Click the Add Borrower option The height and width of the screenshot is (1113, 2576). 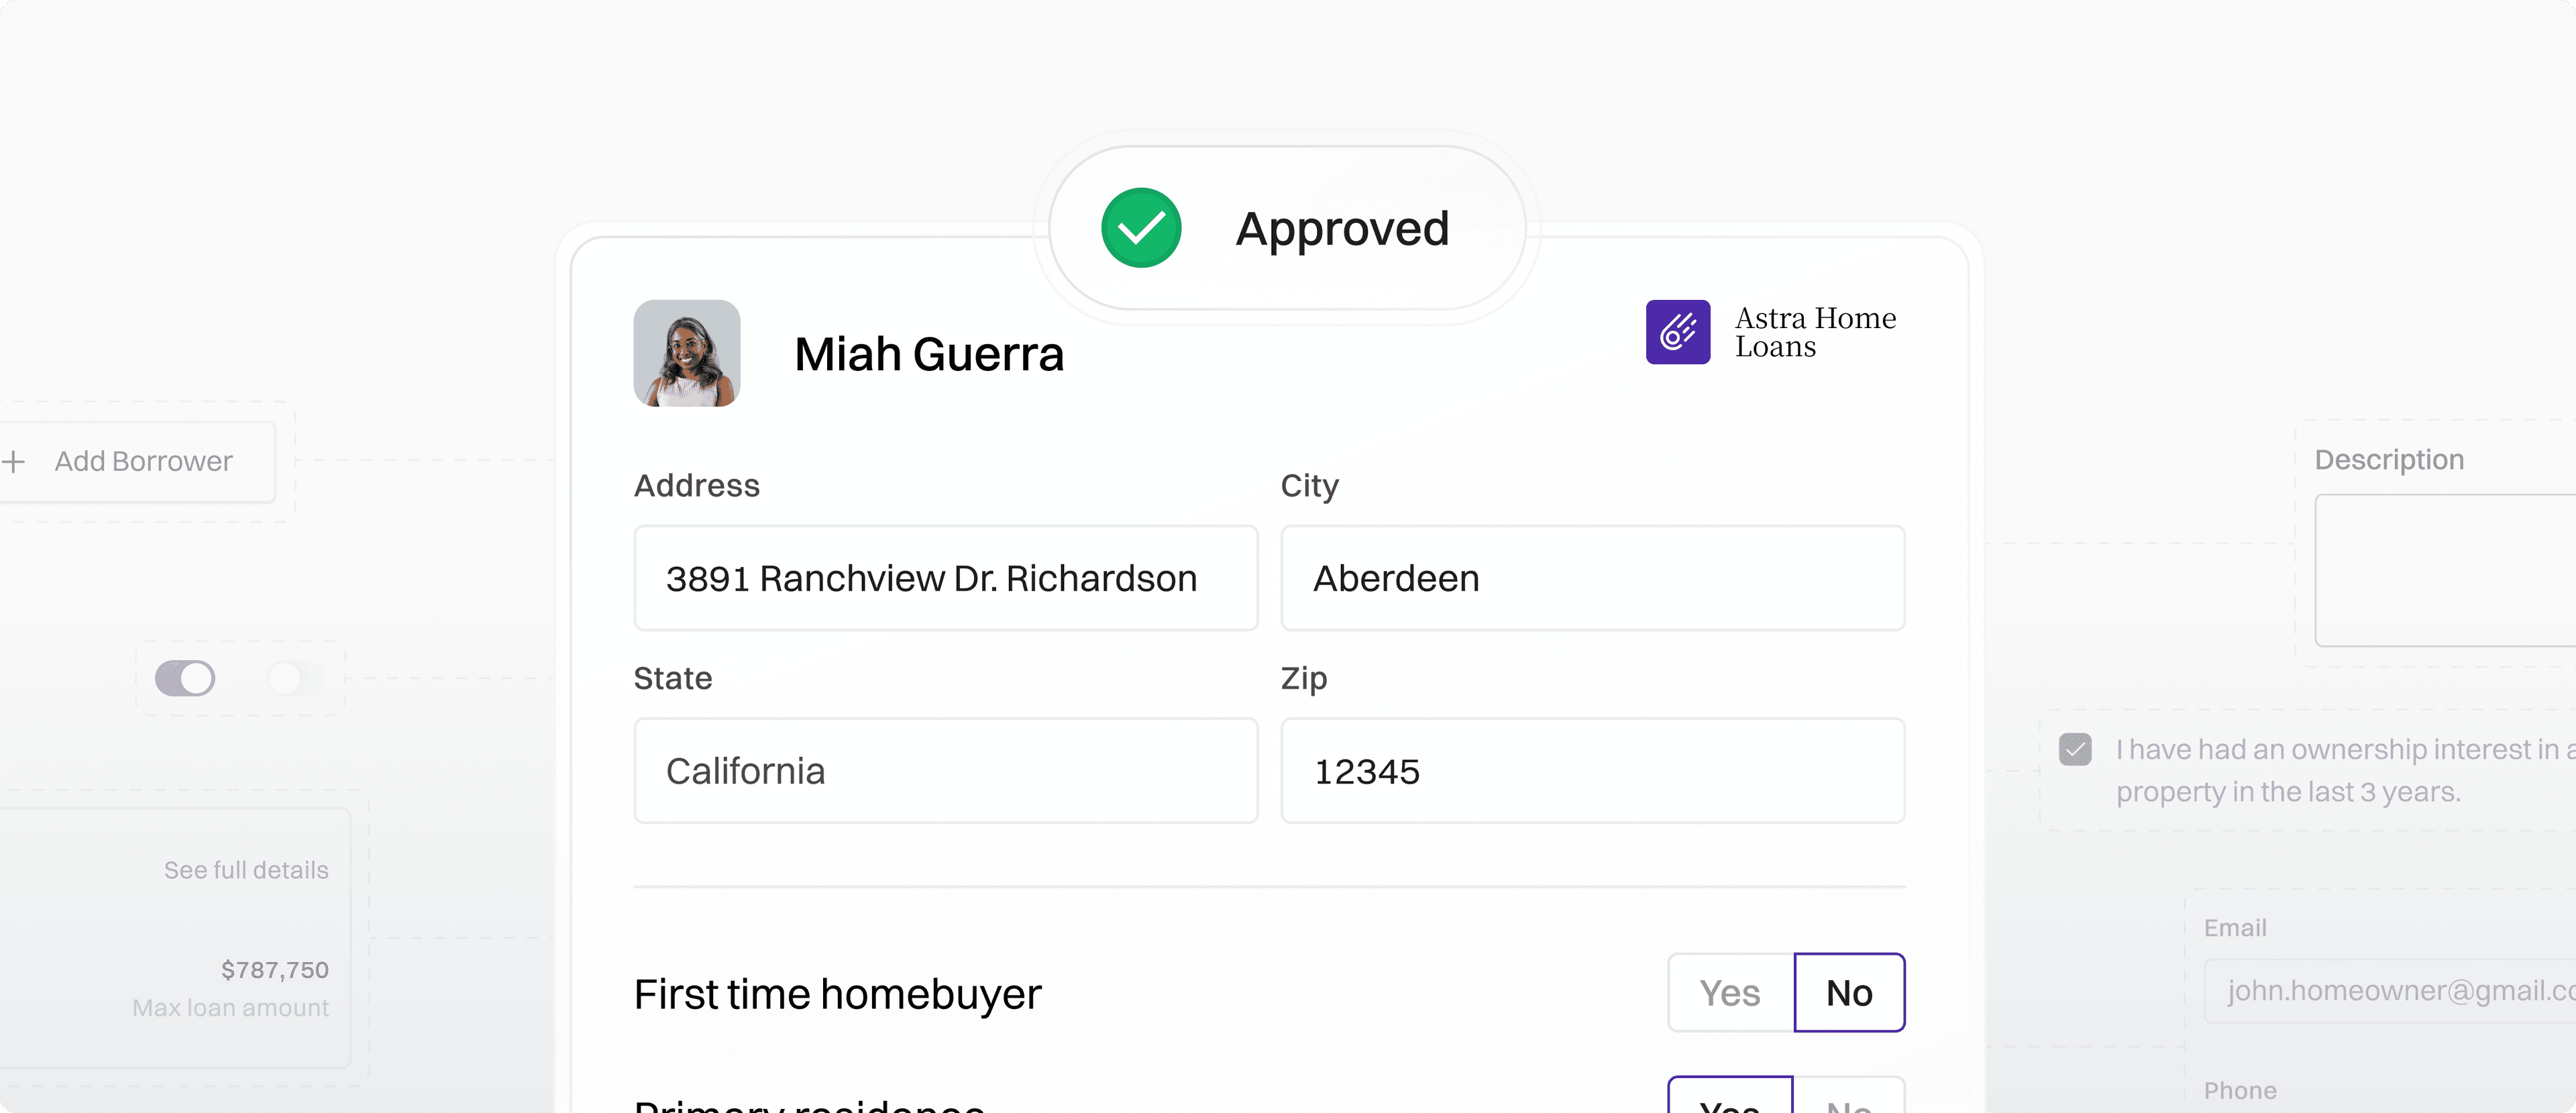[x=143, y=461]
